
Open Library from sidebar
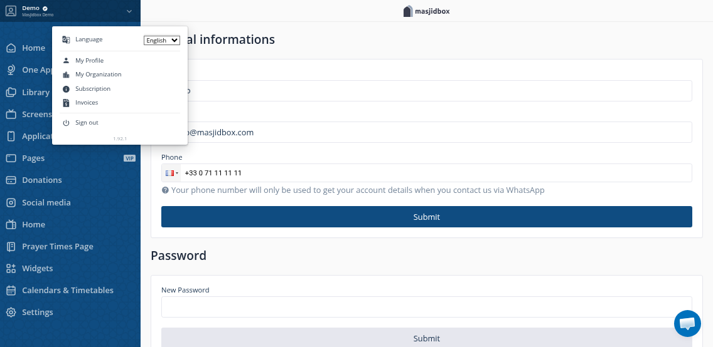[36, 92]
